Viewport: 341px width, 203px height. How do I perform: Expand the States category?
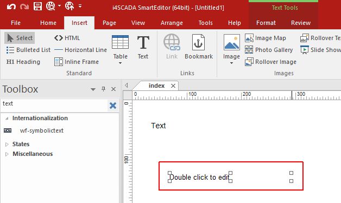(7, 144)
